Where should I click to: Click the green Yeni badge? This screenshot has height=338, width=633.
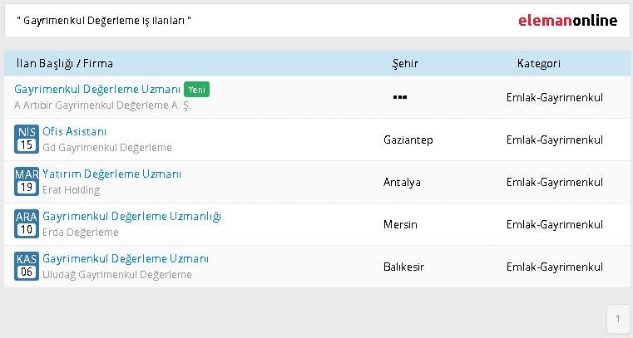tap(196, 90)
